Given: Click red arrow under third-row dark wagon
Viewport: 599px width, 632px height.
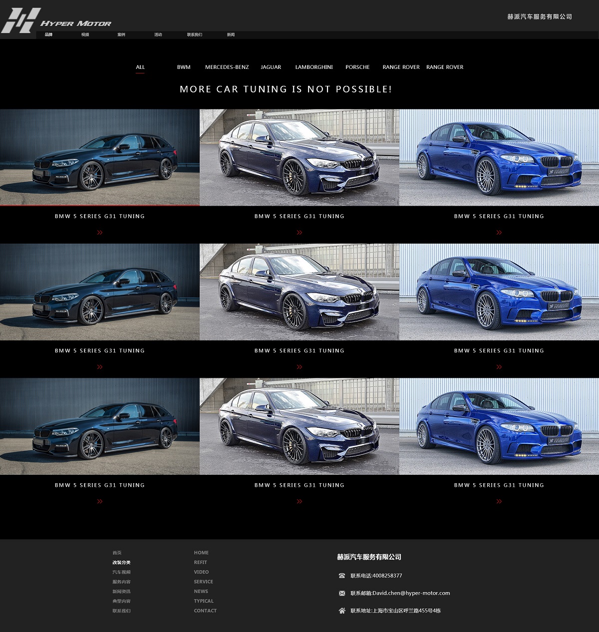Looking at the screenshot, I should click(x=100, y=501).
